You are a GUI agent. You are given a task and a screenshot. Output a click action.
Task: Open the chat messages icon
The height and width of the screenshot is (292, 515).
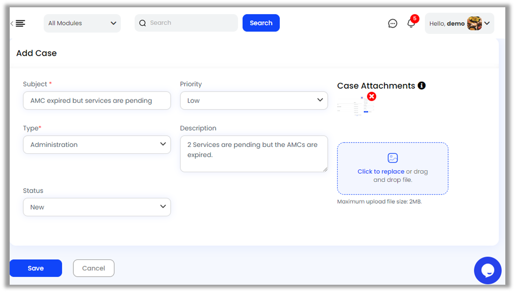[393, 23]
